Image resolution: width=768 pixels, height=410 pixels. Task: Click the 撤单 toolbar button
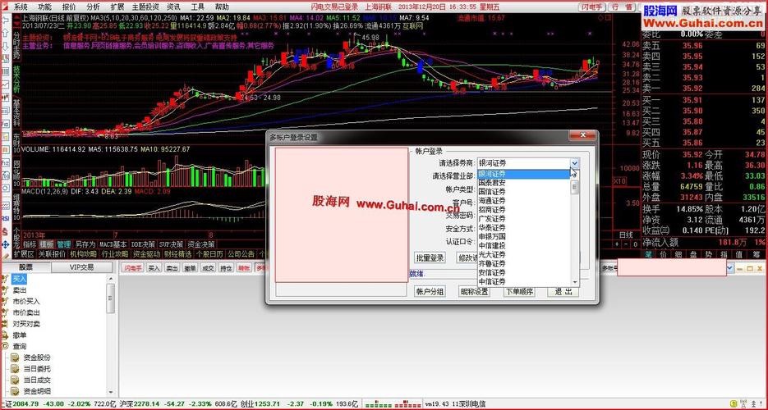[190, 268]
